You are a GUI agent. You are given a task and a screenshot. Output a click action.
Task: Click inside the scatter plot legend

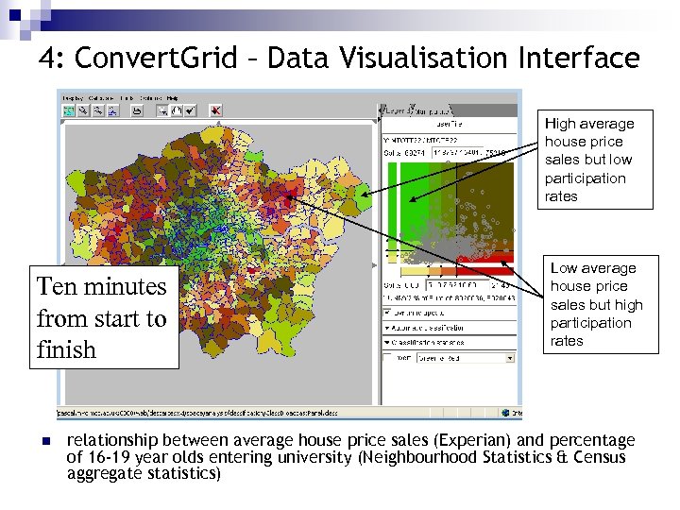pos(457,212)
